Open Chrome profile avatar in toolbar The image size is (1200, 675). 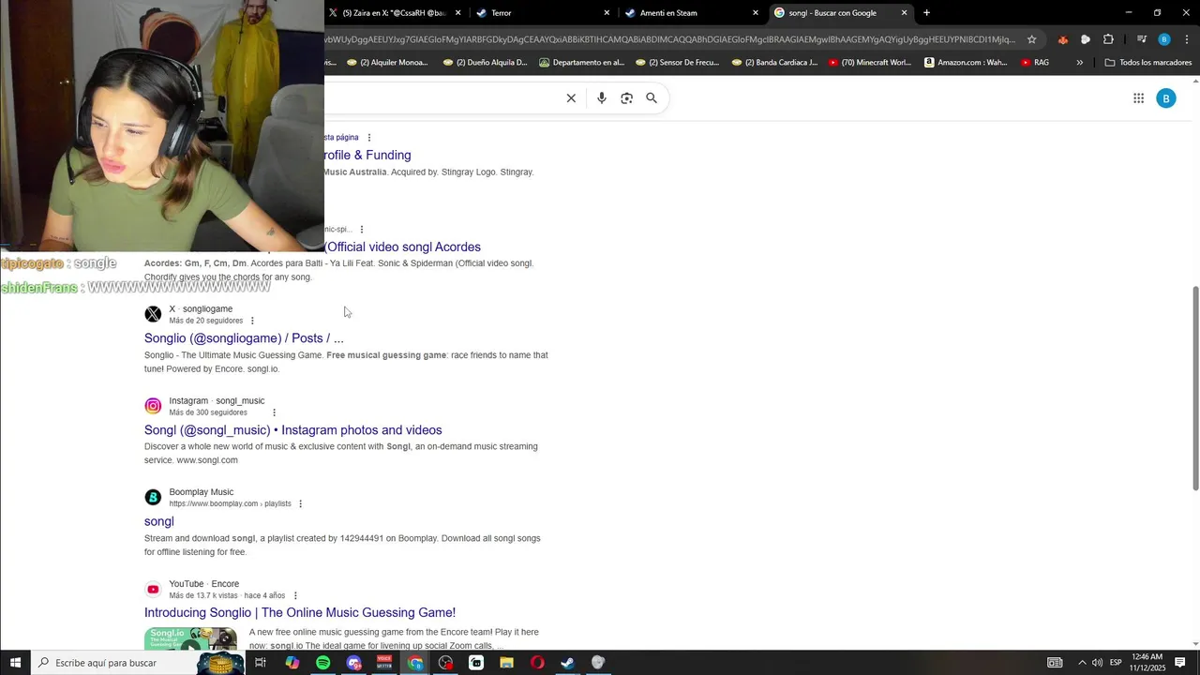[x=1164, y=39]
